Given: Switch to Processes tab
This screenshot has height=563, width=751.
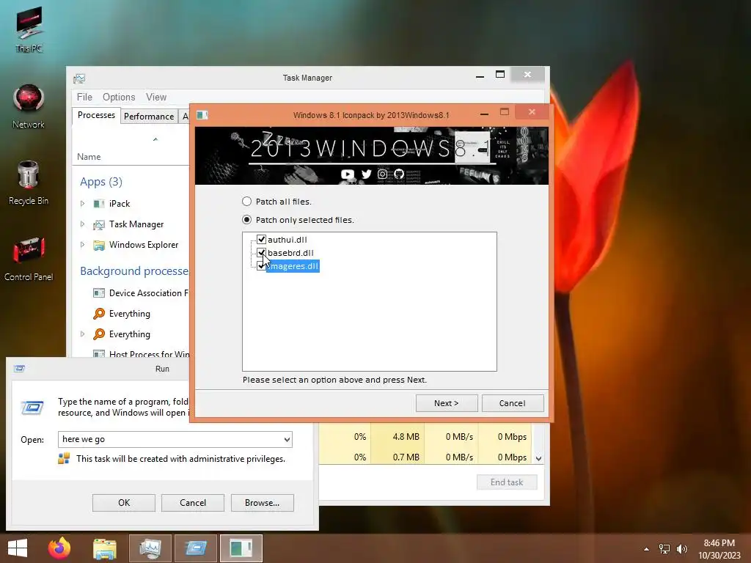Looking at the screenshot, I should point(96,115).
